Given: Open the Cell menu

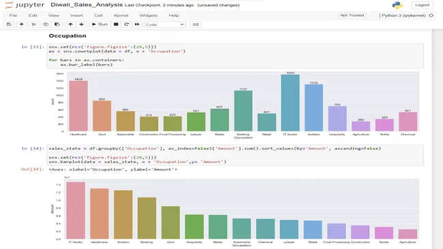Looking at the screenshot, I should (98, 16).
